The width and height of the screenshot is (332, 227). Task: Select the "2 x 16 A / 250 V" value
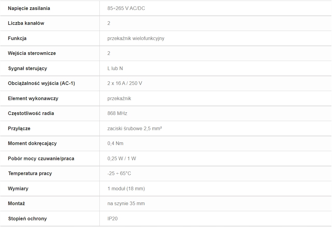point(125,83)
